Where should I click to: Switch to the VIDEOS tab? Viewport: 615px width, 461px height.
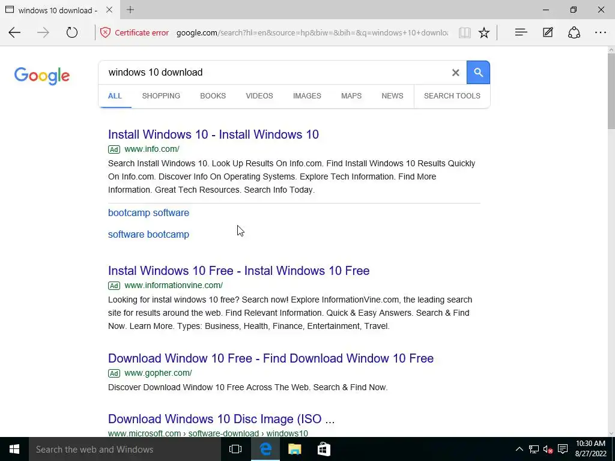pyautogui.click(x=259, y=96)
